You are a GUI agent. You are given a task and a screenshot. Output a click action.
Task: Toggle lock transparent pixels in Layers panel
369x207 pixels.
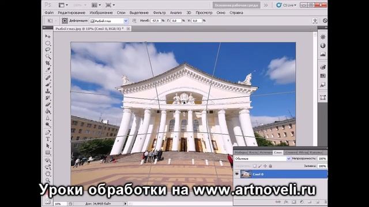(x=255, y=166)
